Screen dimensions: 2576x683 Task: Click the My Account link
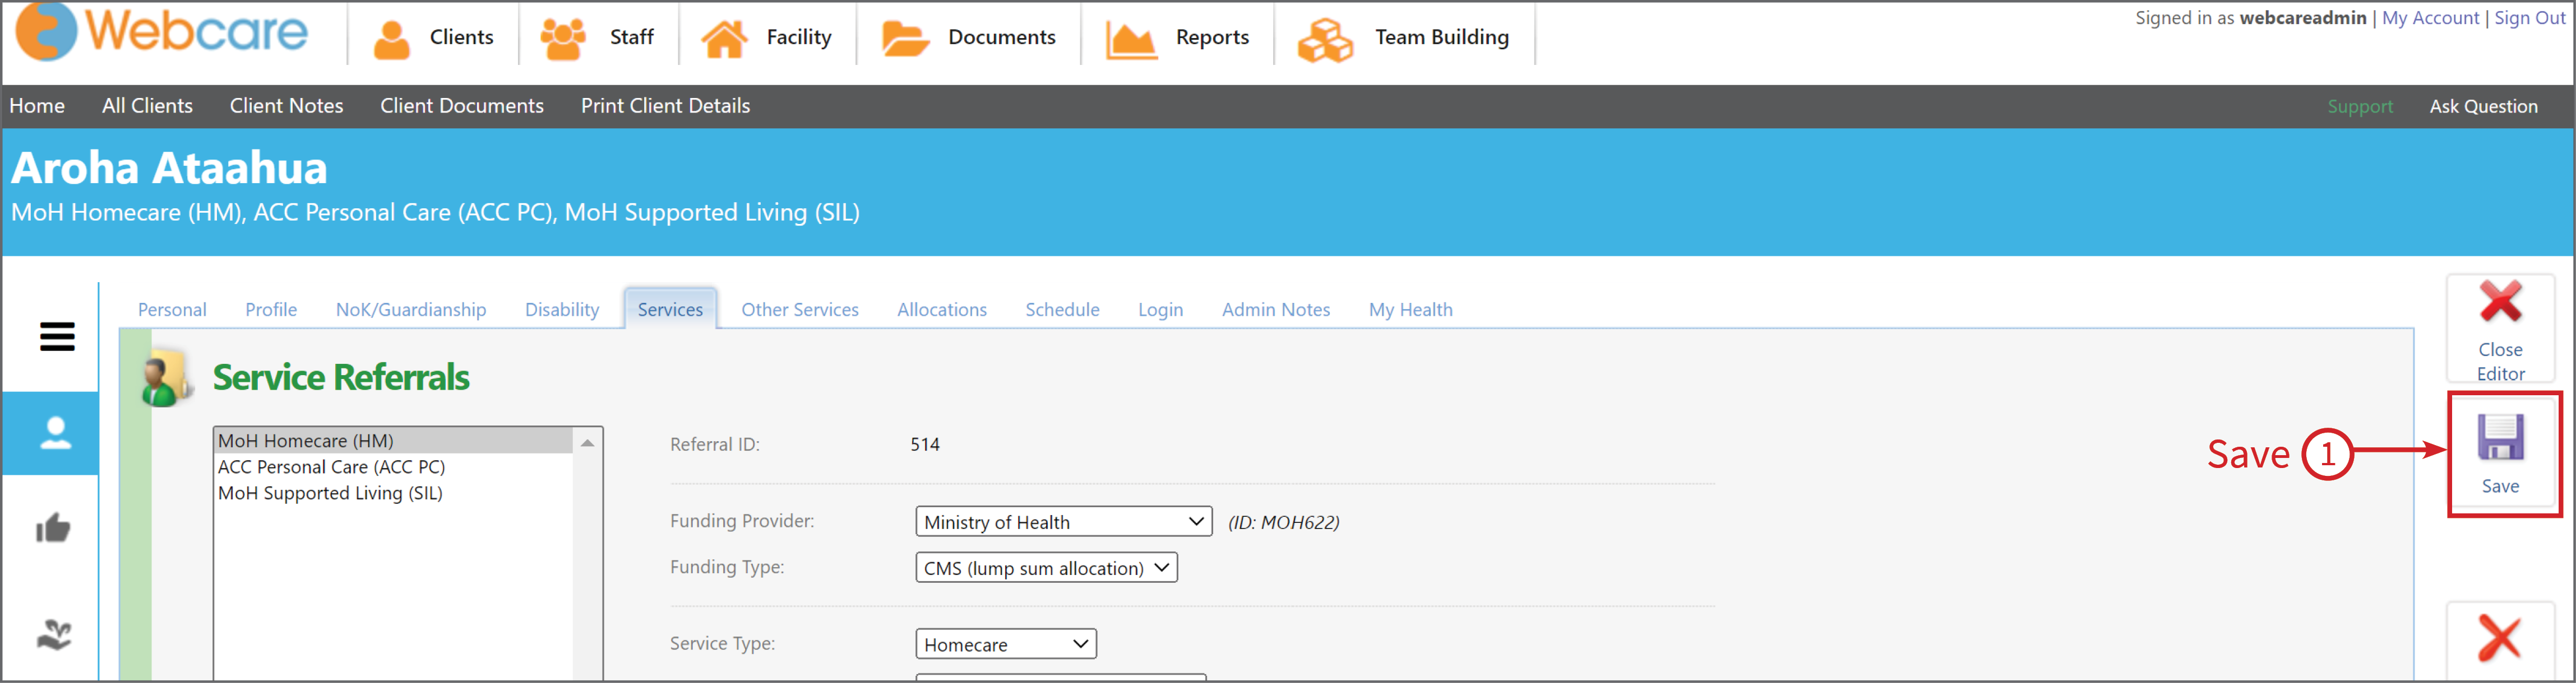tap(2430, 18)
